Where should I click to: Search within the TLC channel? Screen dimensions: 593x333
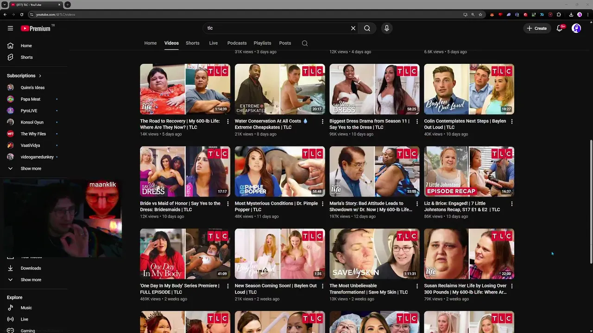(304, 43)
